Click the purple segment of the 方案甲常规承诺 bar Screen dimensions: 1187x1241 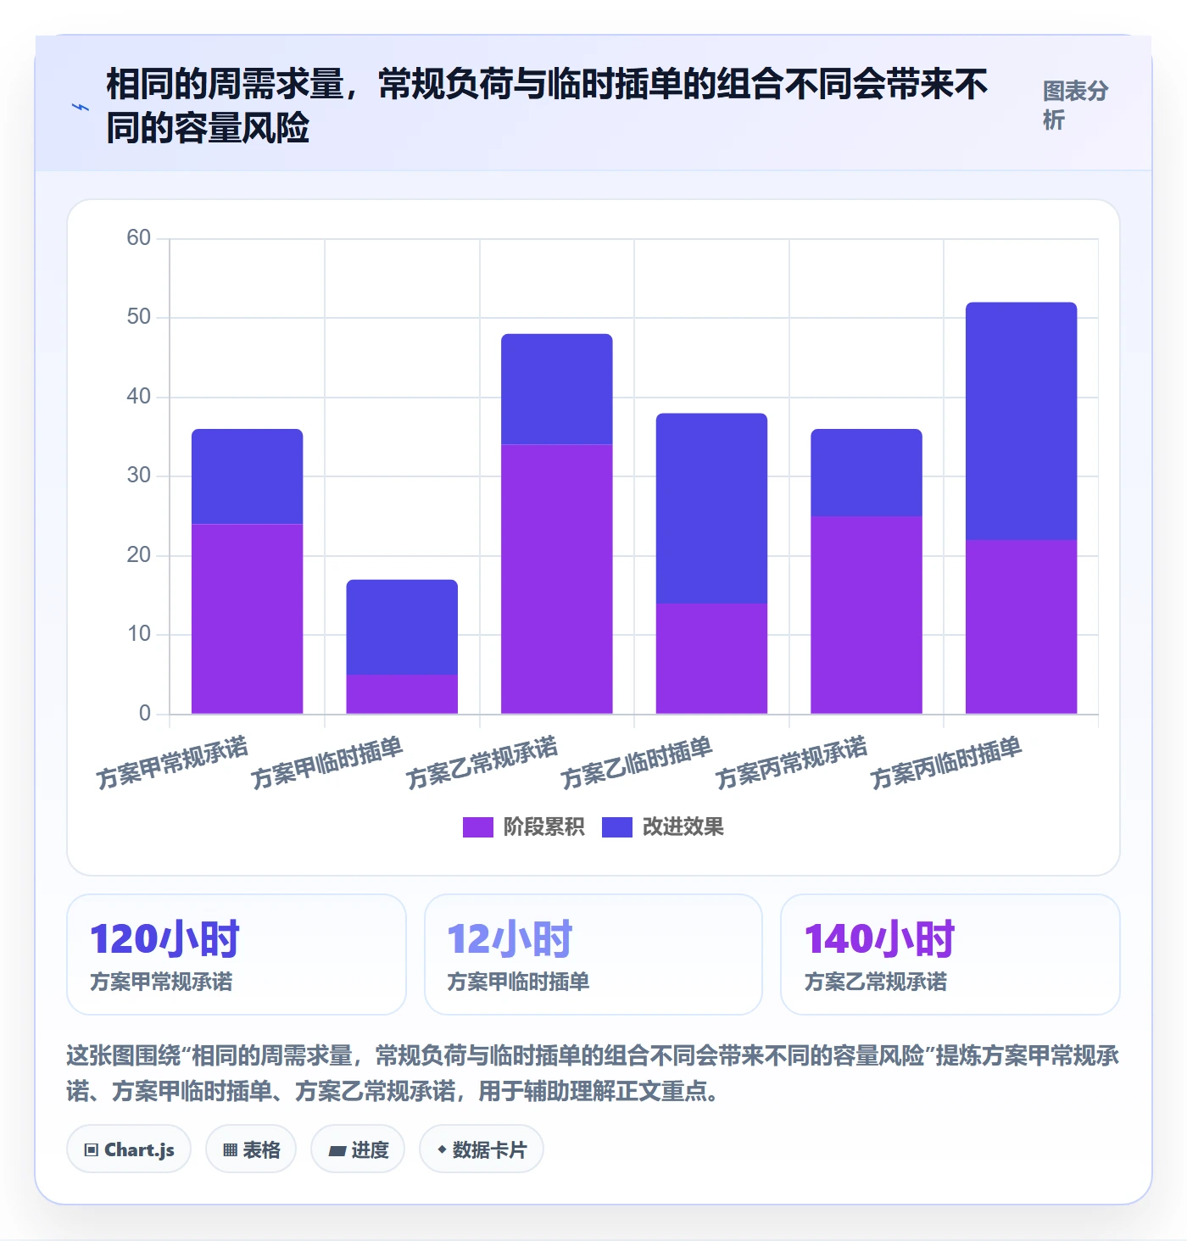pyautogui.click(x=247, y=619)
